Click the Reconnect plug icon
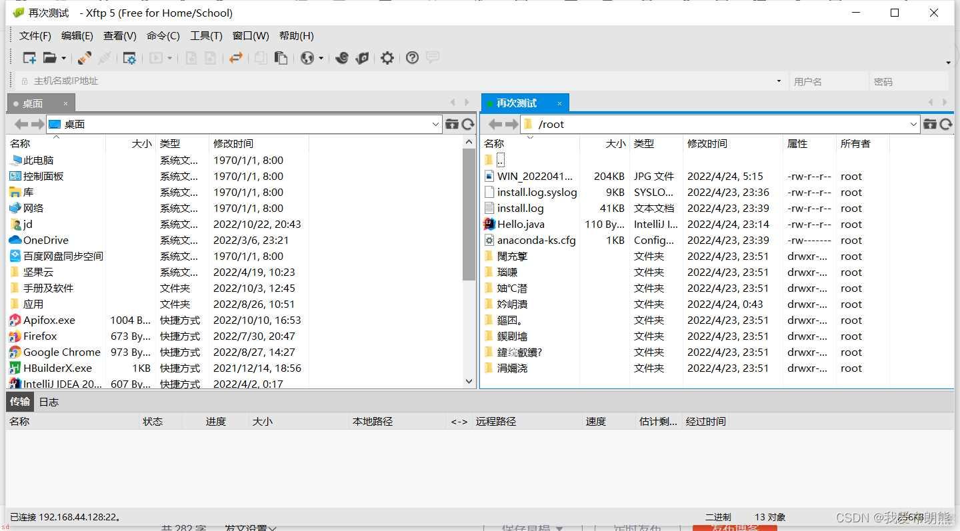The width and height of the screenshot is (960, 531). tap(85, 58)
